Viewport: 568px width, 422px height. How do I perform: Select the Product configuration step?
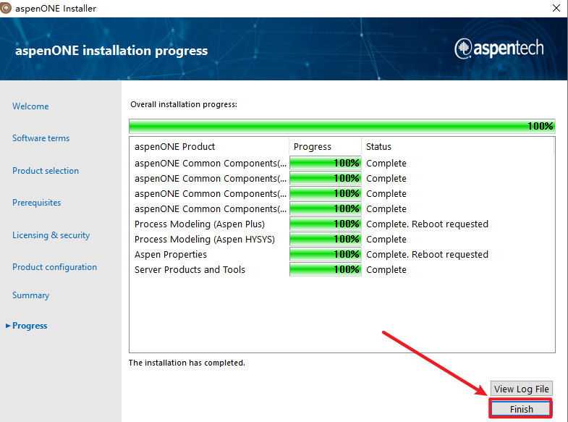tap(54, 267)
